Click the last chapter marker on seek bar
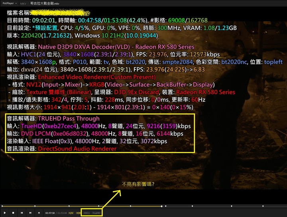287x217 pixels. tap(263, 206)
